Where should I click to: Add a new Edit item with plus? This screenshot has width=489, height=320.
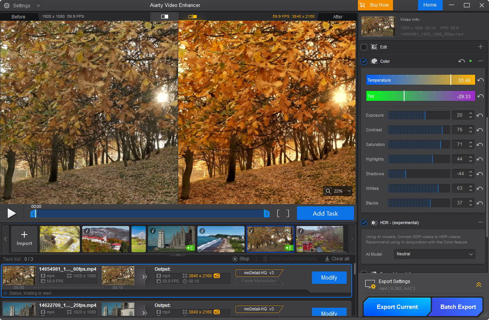480,47
